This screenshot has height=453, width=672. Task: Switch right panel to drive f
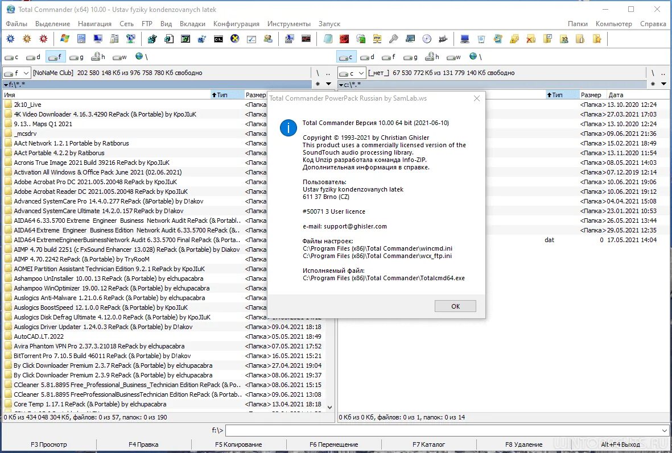click(389, 56)
